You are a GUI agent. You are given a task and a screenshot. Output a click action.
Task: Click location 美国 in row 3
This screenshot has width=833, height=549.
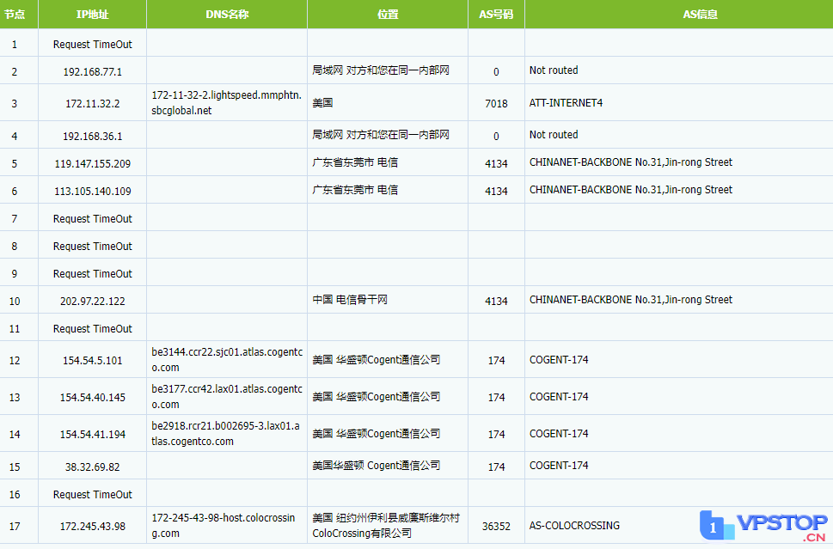click(322, 103)
